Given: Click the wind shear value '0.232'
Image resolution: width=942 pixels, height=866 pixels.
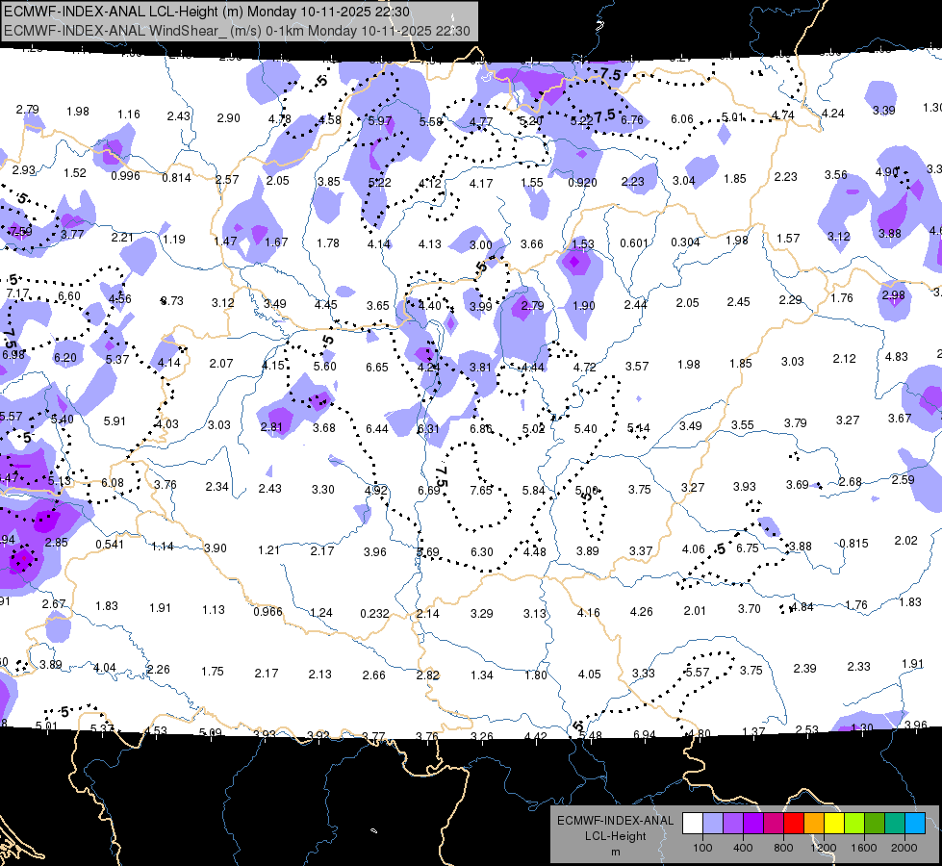Looking at the screenshot, I should click(x=374, y=614).
